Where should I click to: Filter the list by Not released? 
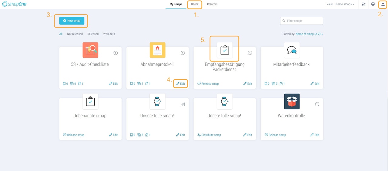75,34
